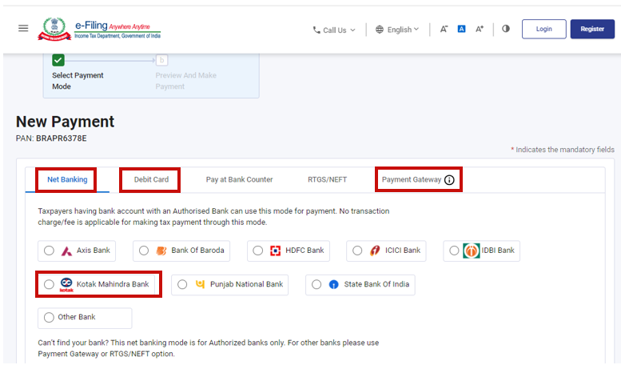This screenshot has width=621, height=365.
Task: Reset to default font size A icon
Action: 462,29
